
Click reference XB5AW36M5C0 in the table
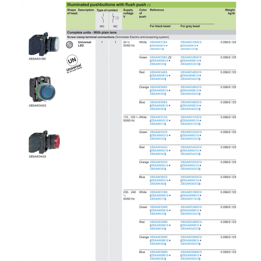pyautogui.click(x=191, y=252)
